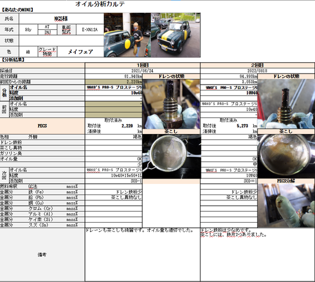Screen dimensions: 315x282
Task: Select the 鉄 (Fe) metal row
Action: [x=42, y=192]
